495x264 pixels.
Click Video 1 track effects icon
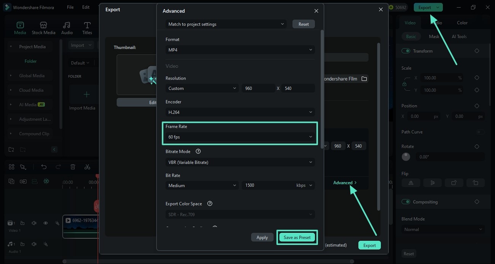57,223
